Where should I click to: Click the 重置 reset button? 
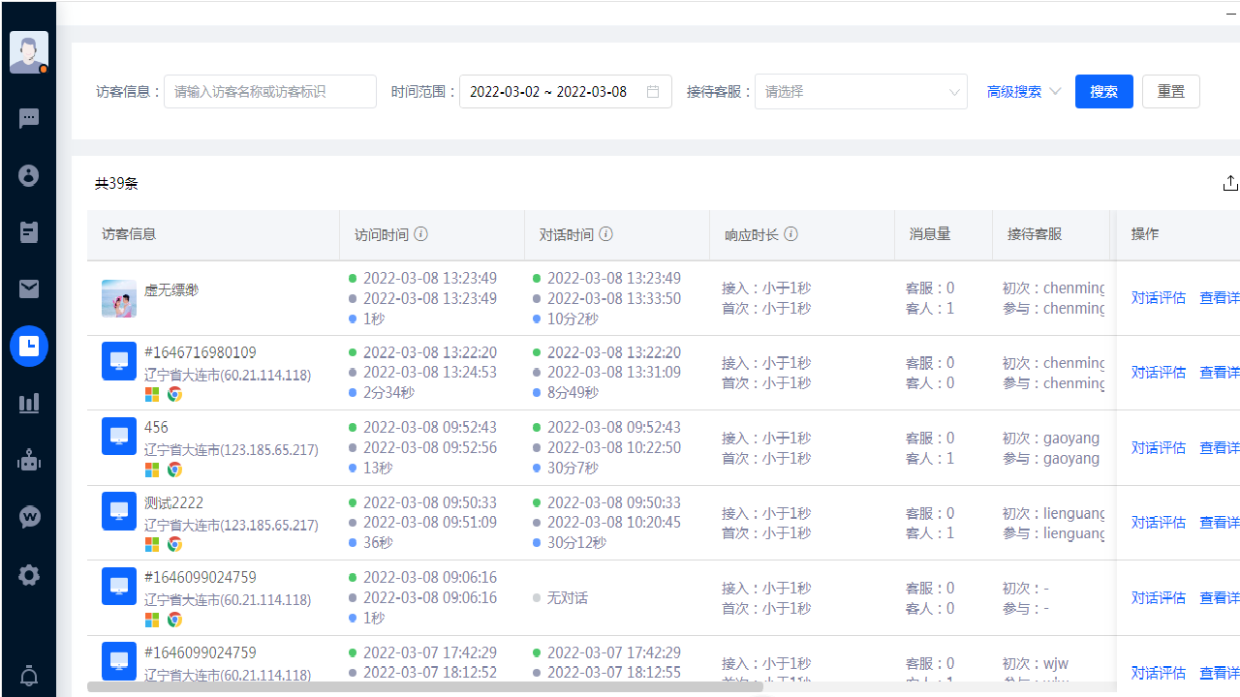(x=1170, y=91)
